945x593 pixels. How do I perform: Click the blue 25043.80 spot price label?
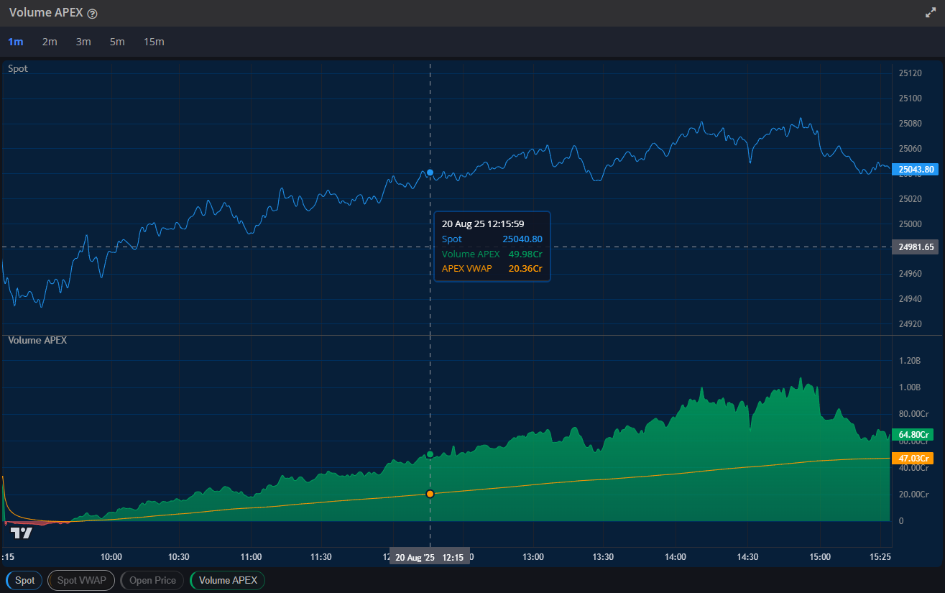click(916, 170)
